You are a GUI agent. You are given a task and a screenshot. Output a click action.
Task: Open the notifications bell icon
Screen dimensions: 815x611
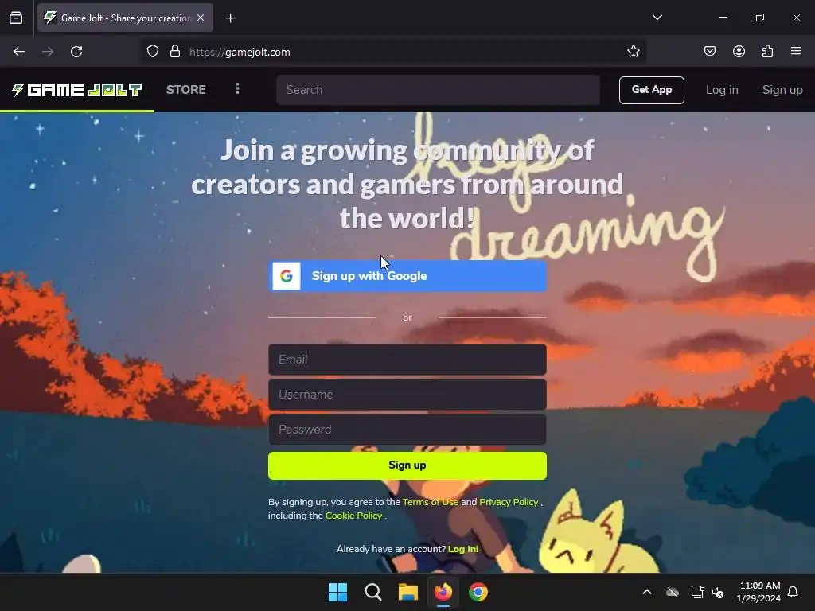(794, 592)
